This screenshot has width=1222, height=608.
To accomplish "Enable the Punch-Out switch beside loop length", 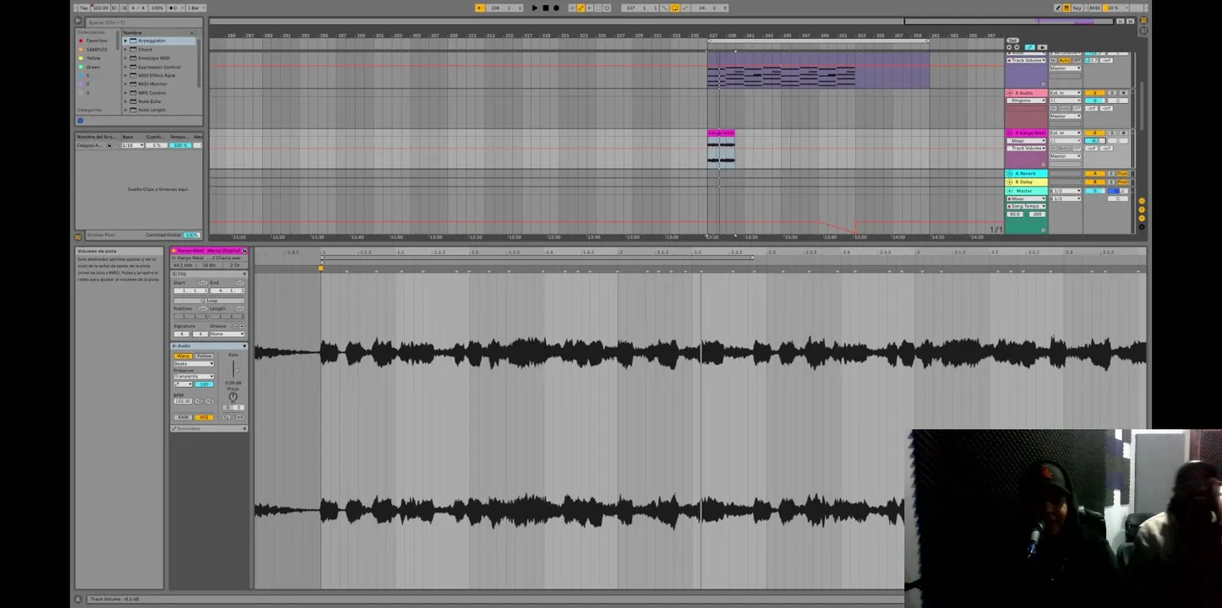I will tap(685, 8).
